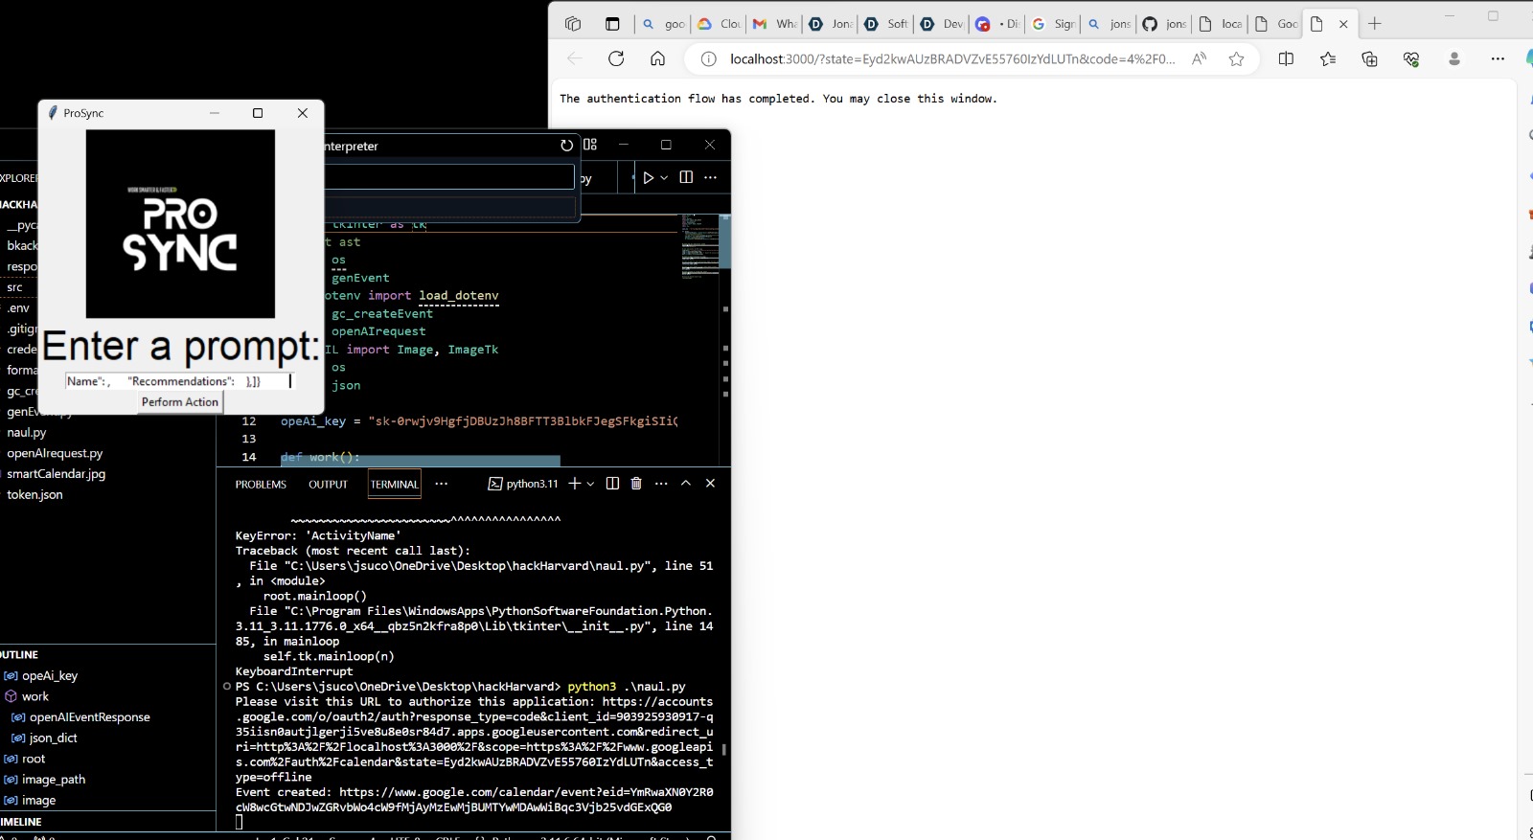Open the Customize Layout icon in VS Code
1533x840 pixels.
coord(590,145)
